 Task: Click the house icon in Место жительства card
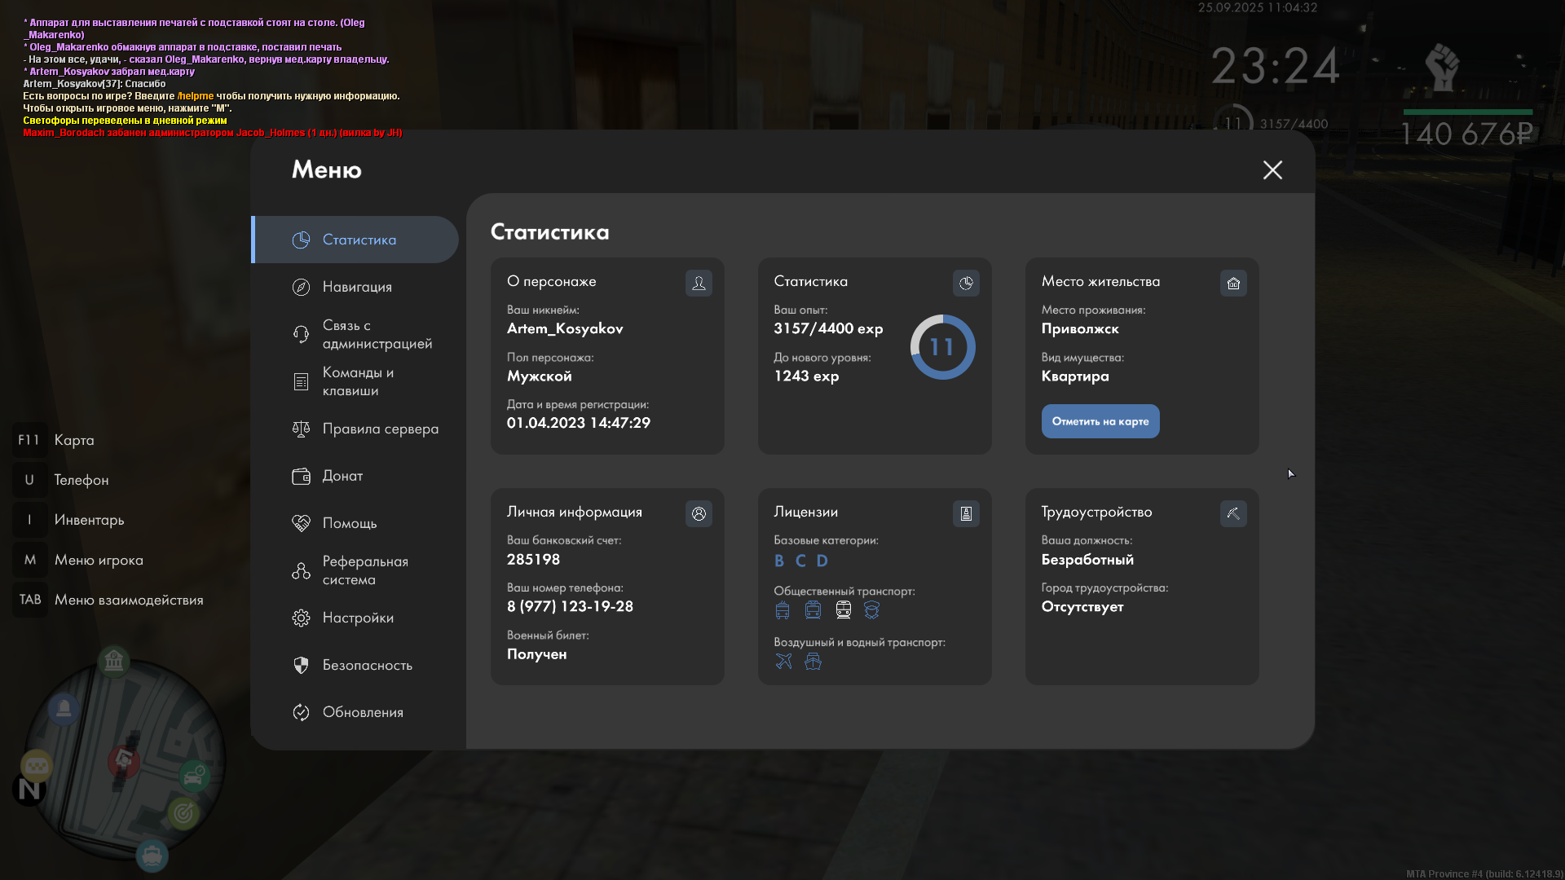click(1233, 283)
